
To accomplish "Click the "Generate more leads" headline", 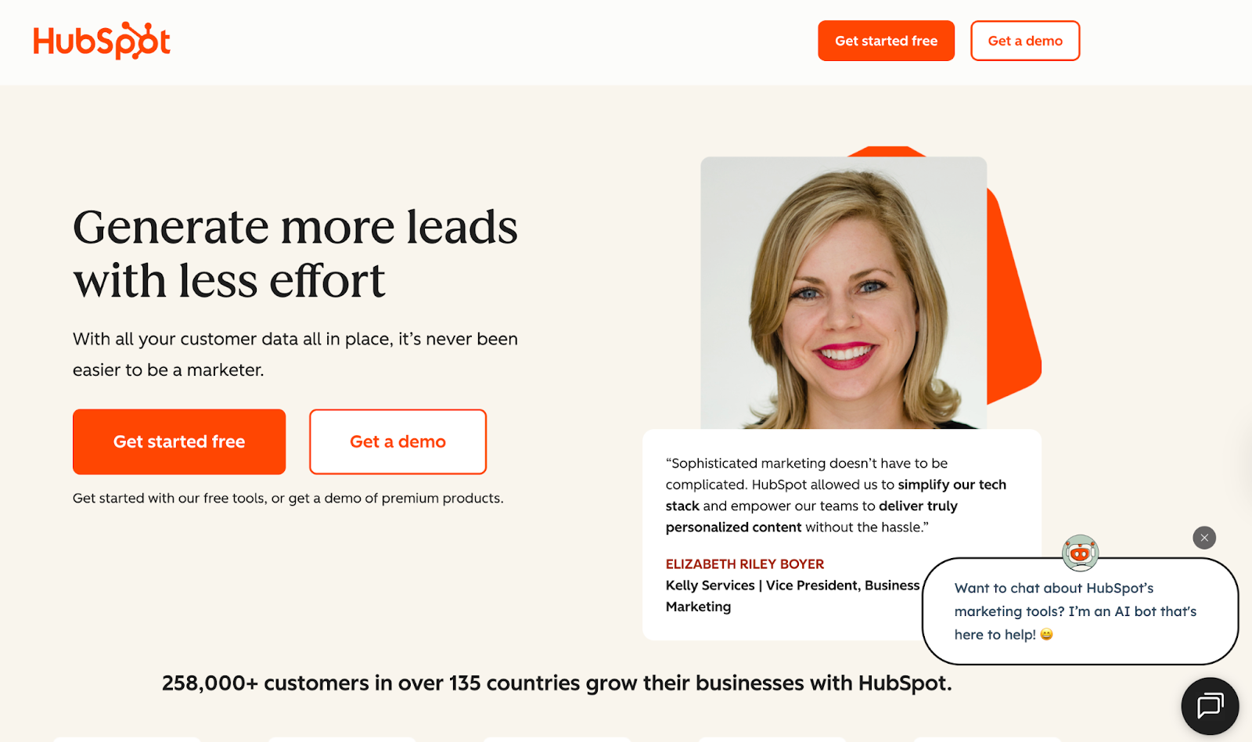I will pyautogui.click(x=295, y=254).
